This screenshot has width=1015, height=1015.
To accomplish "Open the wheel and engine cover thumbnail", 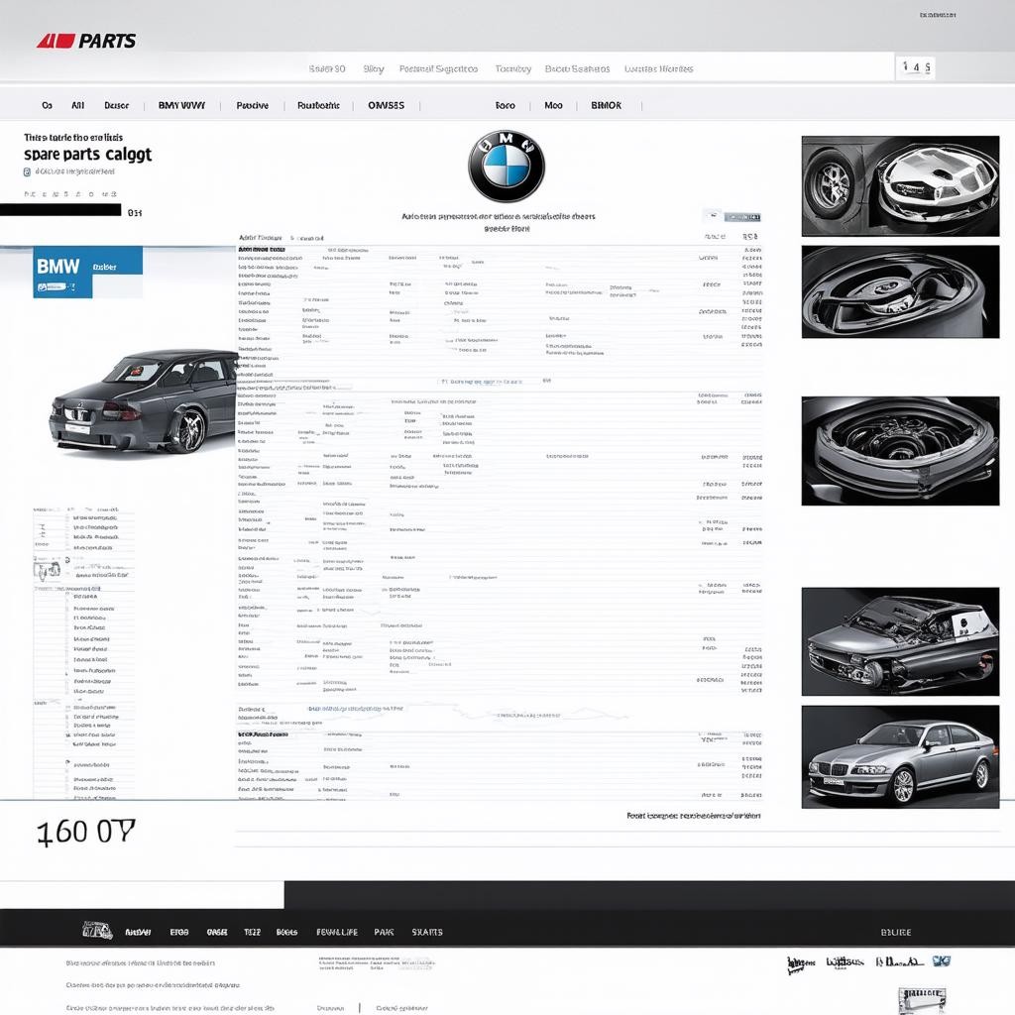I will tap(900, 185).
